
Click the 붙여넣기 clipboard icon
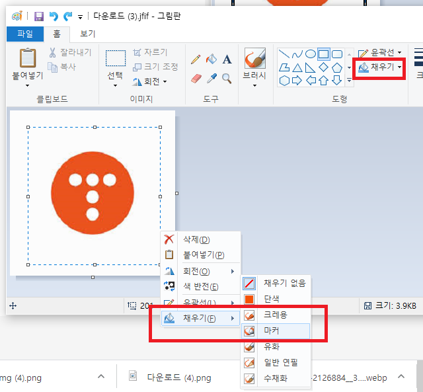tap(28, 58)
